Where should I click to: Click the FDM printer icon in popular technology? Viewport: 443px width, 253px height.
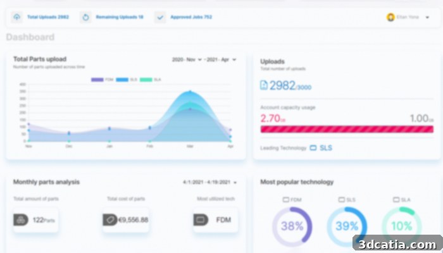[286, 200]
